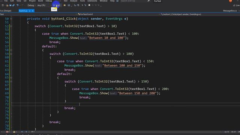This screenshot has width=240, height=135.
Task: Open the Build menu
Action: [40, 1]
